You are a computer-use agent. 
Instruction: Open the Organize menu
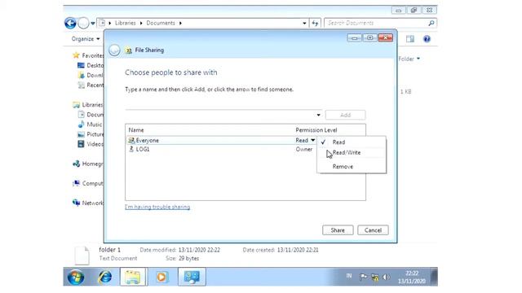point(86,39)
